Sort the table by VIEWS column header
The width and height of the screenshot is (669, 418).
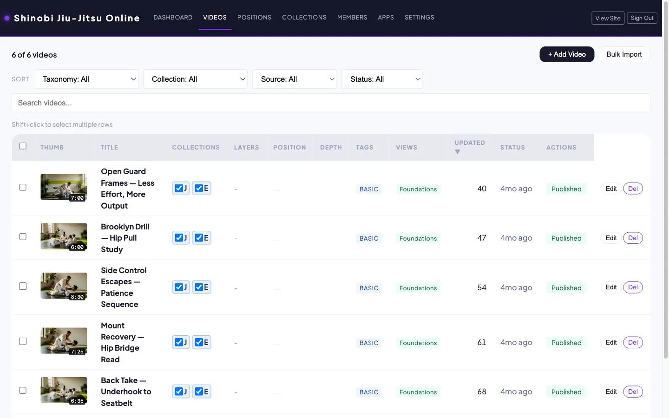tap(407, 147)
